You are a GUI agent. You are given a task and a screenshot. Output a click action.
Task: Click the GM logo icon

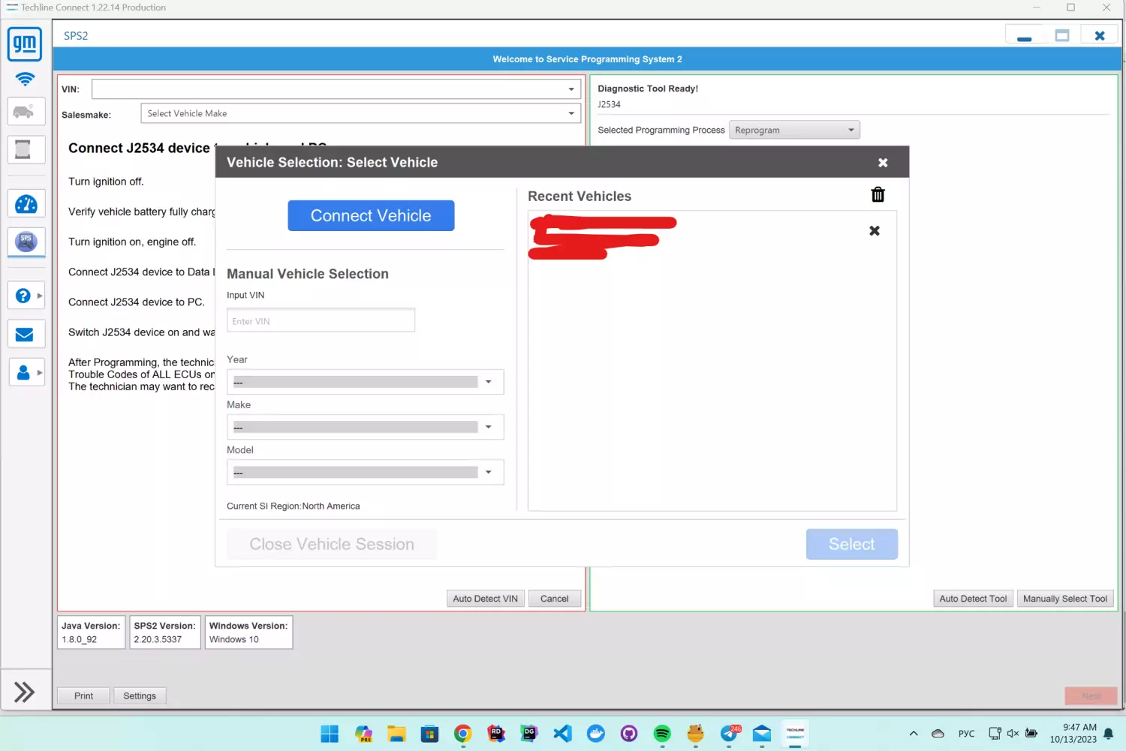click(x=25, y=44)
